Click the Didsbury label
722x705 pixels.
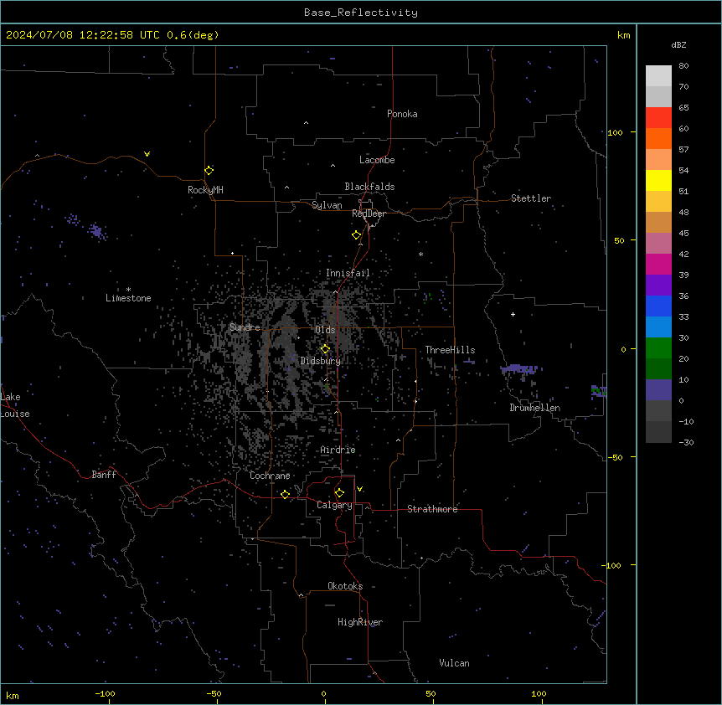[321, 361]
